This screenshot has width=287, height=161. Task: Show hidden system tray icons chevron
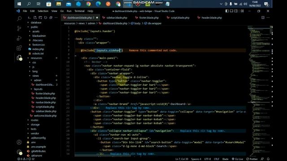pos(221,4)
